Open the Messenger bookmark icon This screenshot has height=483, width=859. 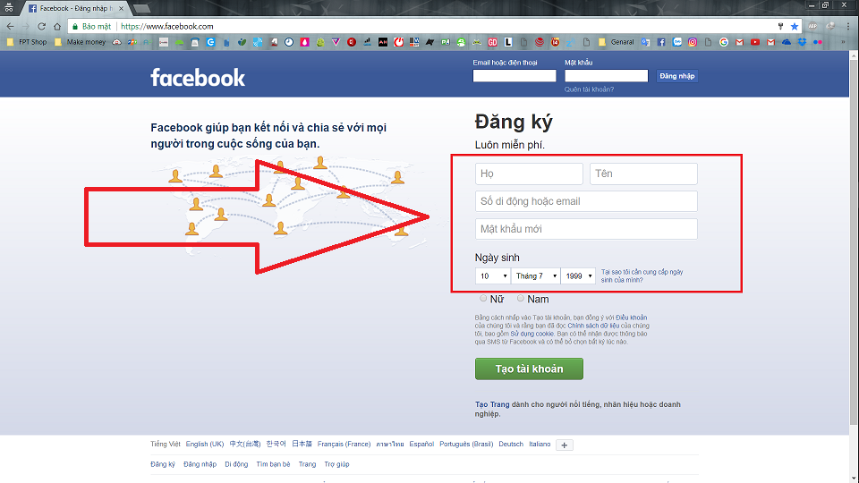[x=677, y=42]
